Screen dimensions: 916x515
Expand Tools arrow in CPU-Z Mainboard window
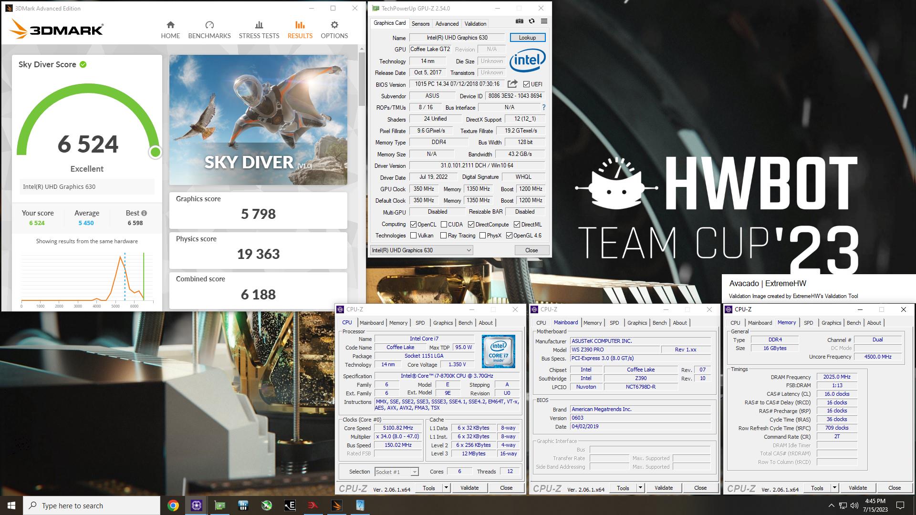(640, 487)
